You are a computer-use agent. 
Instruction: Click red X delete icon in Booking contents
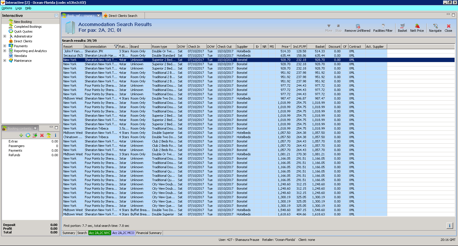click(x=42, y=135)
